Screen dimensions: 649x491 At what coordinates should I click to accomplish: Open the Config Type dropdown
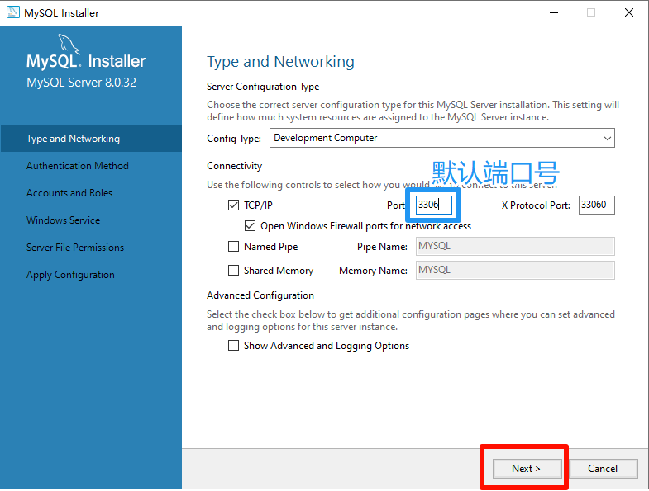(442, 138)
